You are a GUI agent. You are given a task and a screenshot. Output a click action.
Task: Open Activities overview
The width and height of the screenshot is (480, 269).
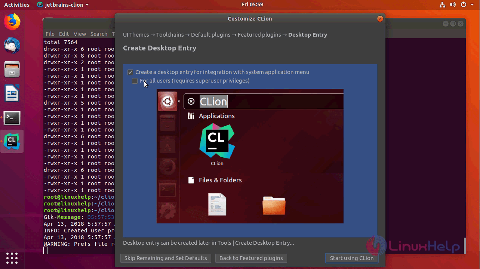pos(17,5)
